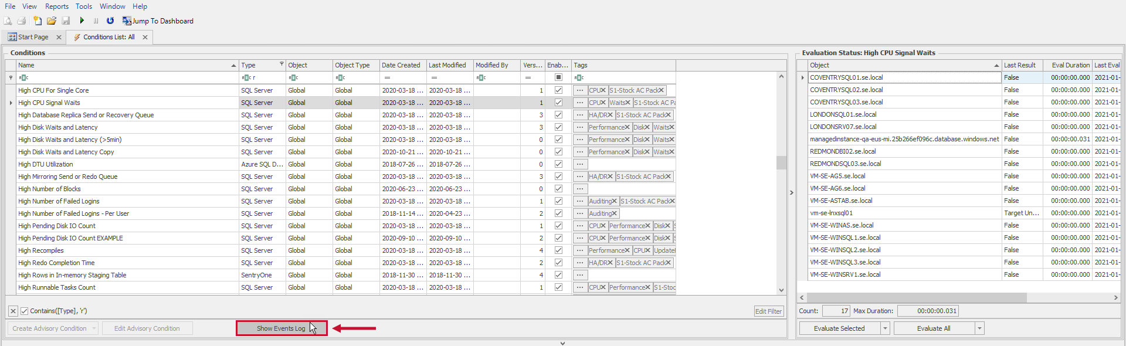Click the Conditions List lightning icon
Screen dimensions: 1126x346
tap(77, 37)
